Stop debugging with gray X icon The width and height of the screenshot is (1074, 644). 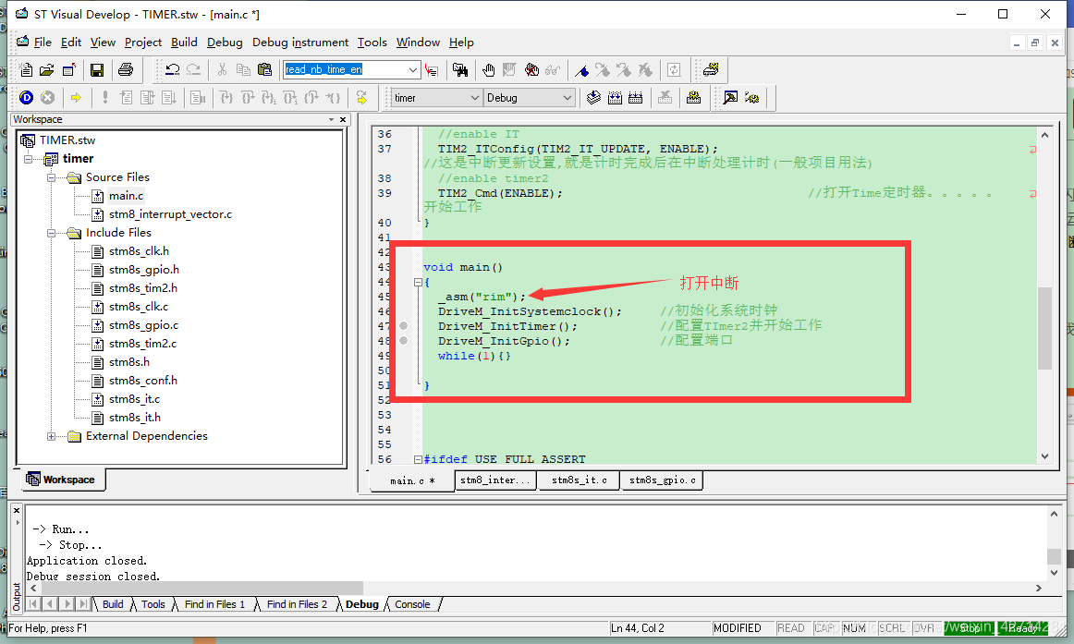pos(47,98)
